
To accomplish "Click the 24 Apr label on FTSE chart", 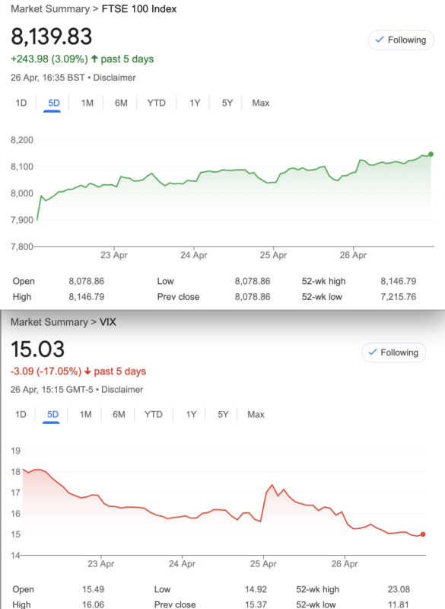I will pyautogui.click(x=194, y=255).
